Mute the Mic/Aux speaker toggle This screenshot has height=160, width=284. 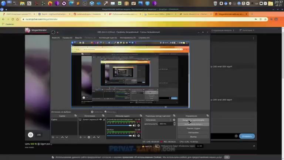[x=134, y=136]
